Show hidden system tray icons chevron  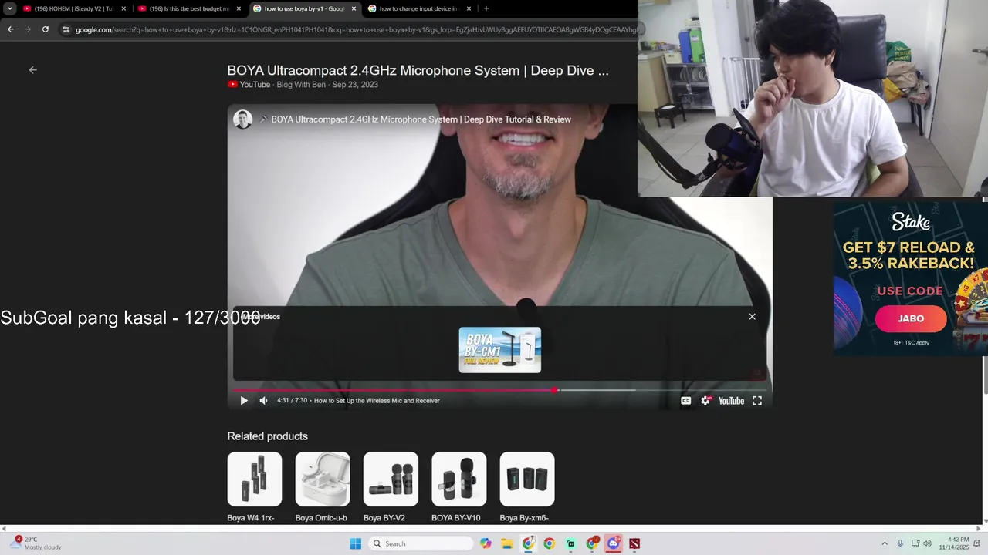[x=885, y=543]
